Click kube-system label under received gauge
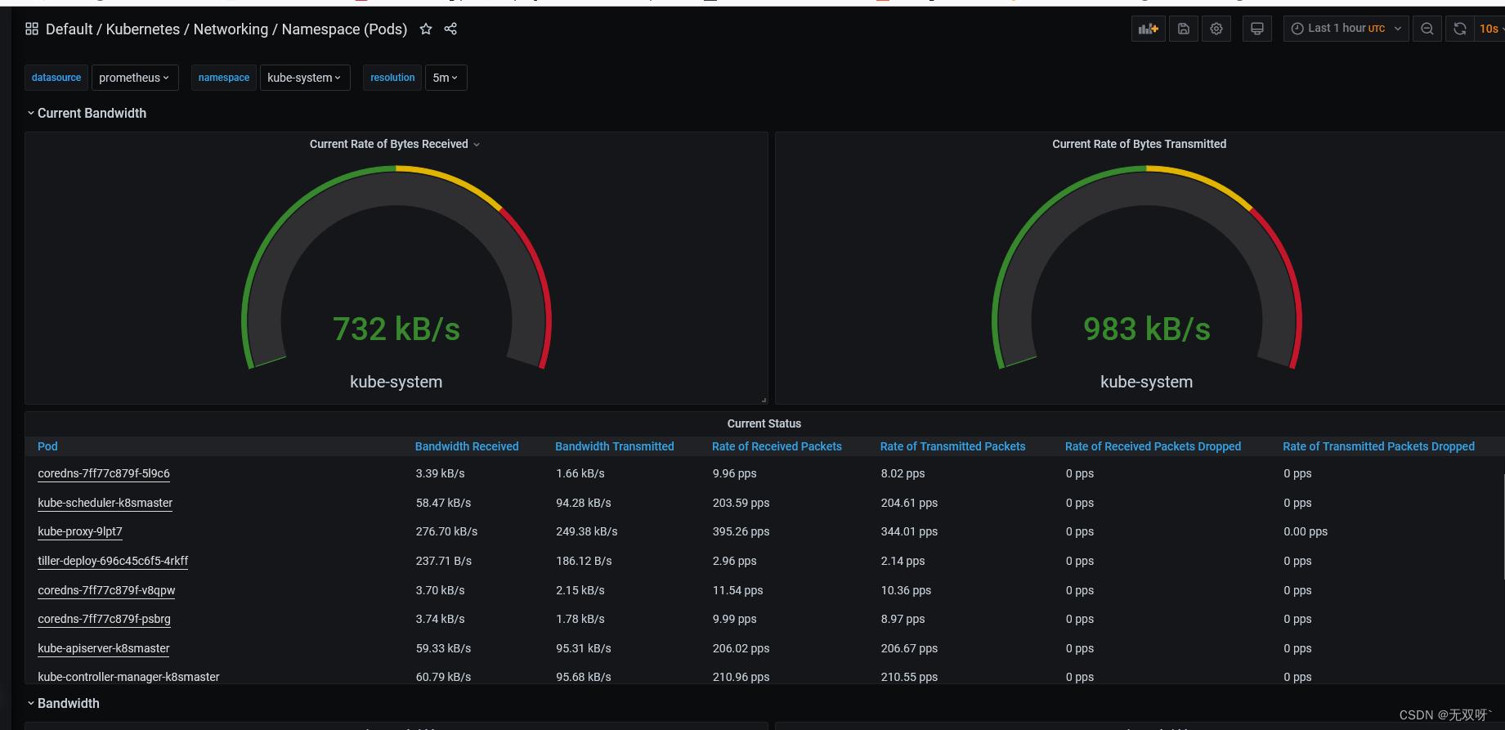 [396, 382]
